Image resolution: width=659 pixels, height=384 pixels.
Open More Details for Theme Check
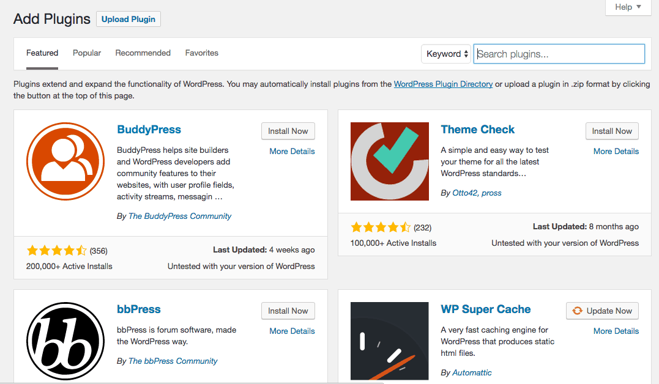(x=616, y=151)
